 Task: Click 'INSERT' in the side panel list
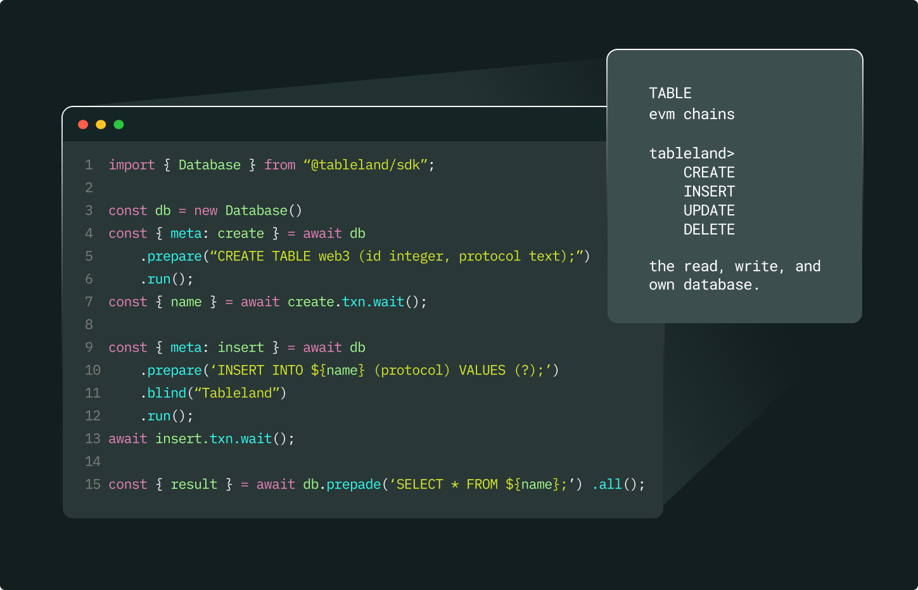click(x=709, y=191)
